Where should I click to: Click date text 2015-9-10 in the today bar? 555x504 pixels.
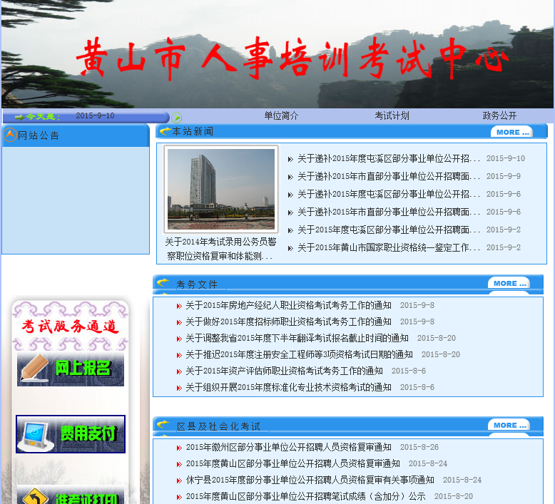point(95,115)
